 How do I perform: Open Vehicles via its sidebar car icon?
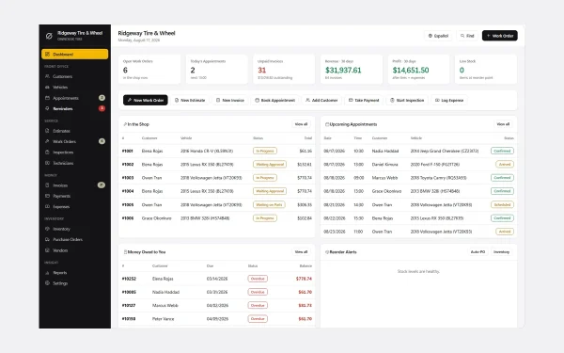47,88
